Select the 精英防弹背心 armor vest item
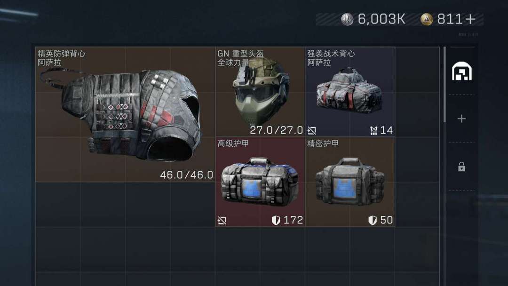 pos(125,114)
